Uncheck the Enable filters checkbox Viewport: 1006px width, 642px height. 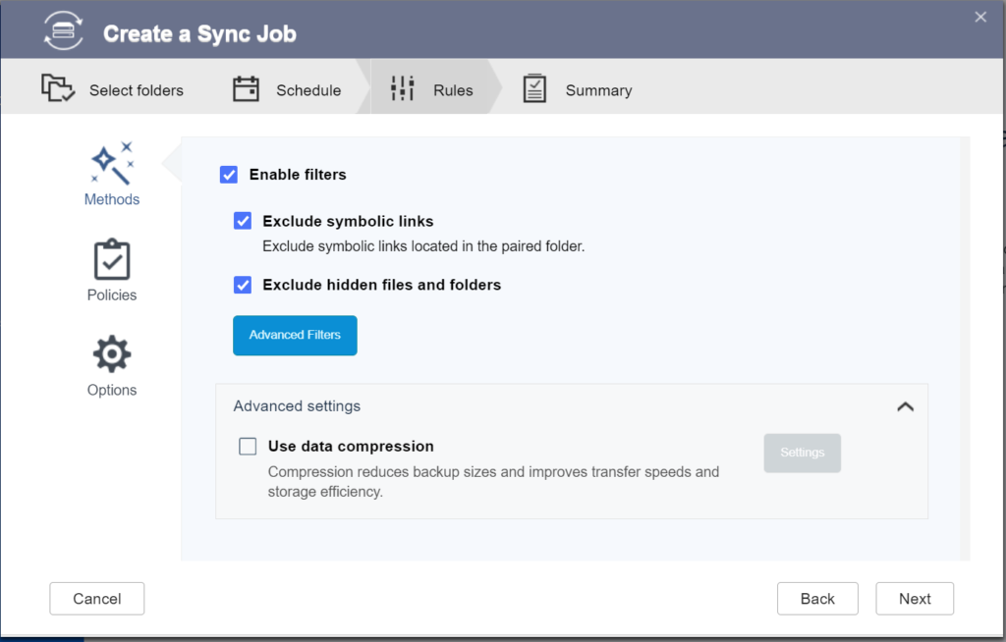click(x=229, y=175)
